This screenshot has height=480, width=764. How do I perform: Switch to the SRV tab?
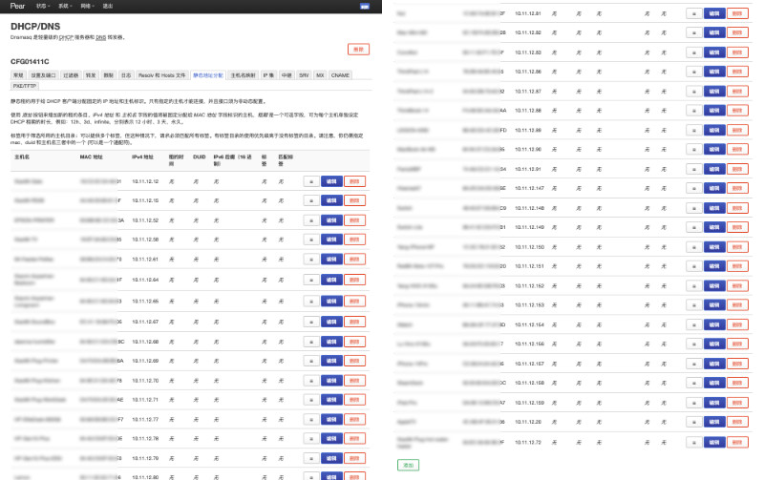[304, 75]
